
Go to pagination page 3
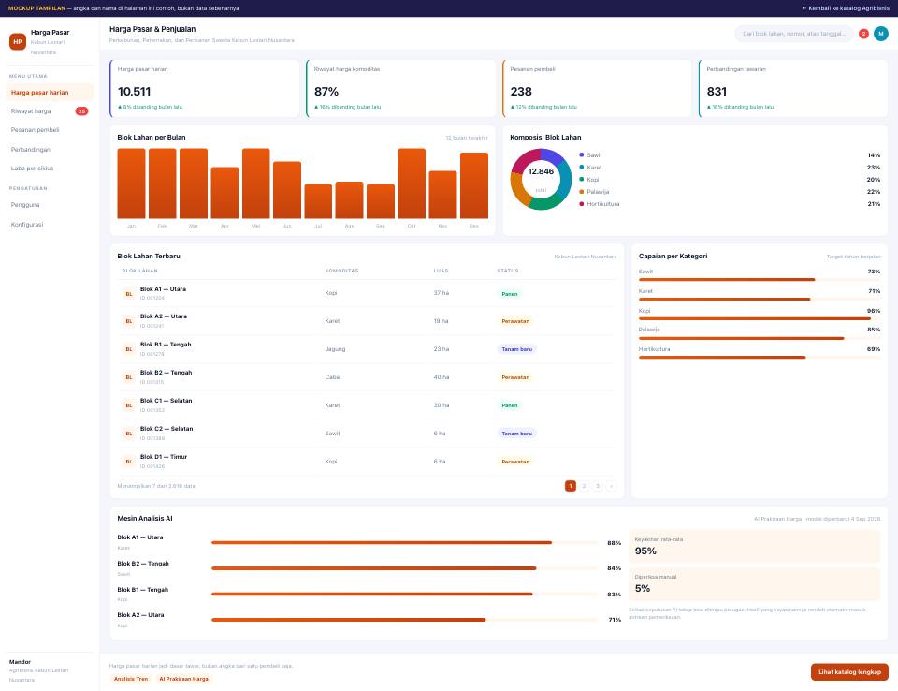point(598,486)
